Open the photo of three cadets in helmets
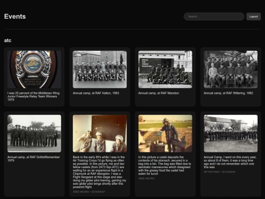This screenshot has height=199, width=265. coord(100,134)
